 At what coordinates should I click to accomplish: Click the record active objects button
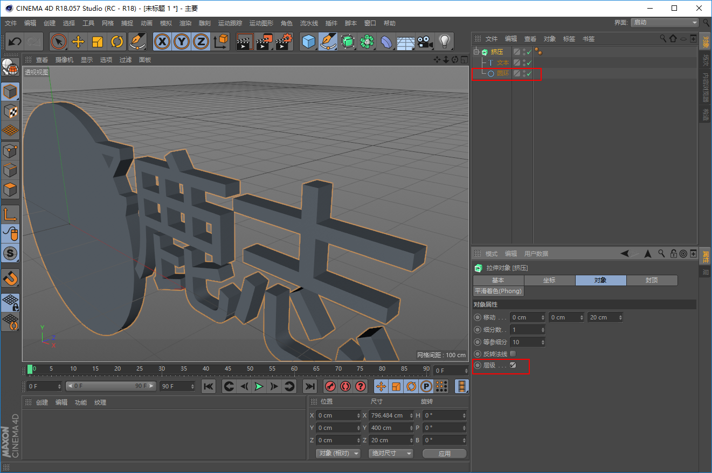point(330,386)
